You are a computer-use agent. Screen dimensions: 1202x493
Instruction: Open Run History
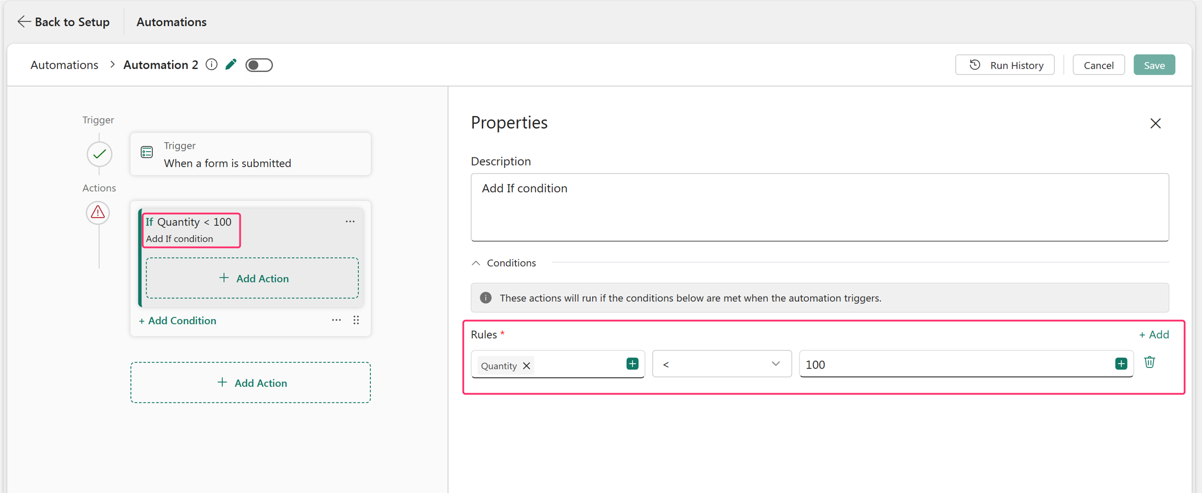click(1005, 65)
